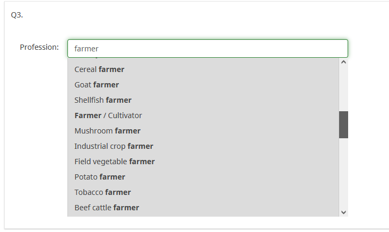The image size is (389, 232).
Task: Select 'Industrial crop farmer' entry
Action: click(x=114, y=146)
